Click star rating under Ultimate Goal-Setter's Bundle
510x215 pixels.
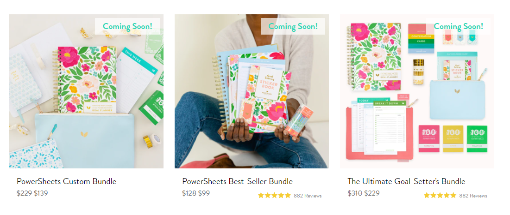point(440,195)
